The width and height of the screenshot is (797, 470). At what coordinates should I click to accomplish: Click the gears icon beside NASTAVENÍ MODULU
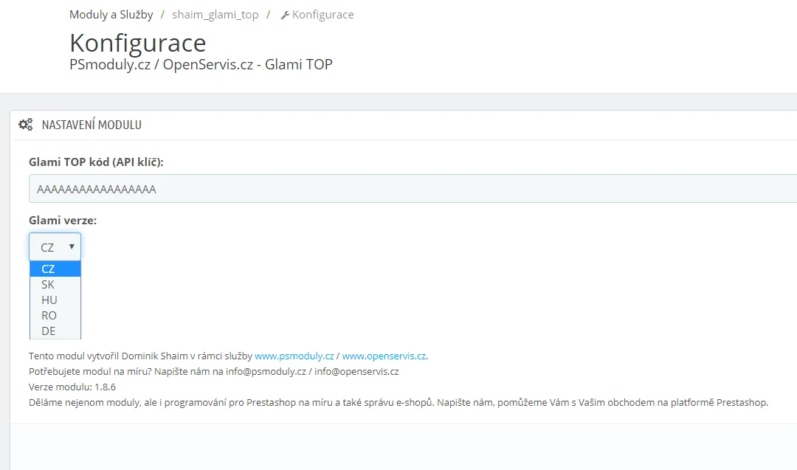click(25, 125)
